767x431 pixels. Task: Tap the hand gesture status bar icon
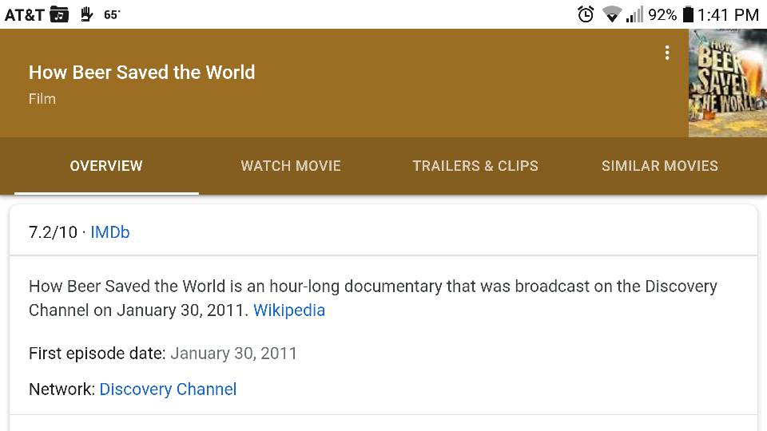pos(86,14)
